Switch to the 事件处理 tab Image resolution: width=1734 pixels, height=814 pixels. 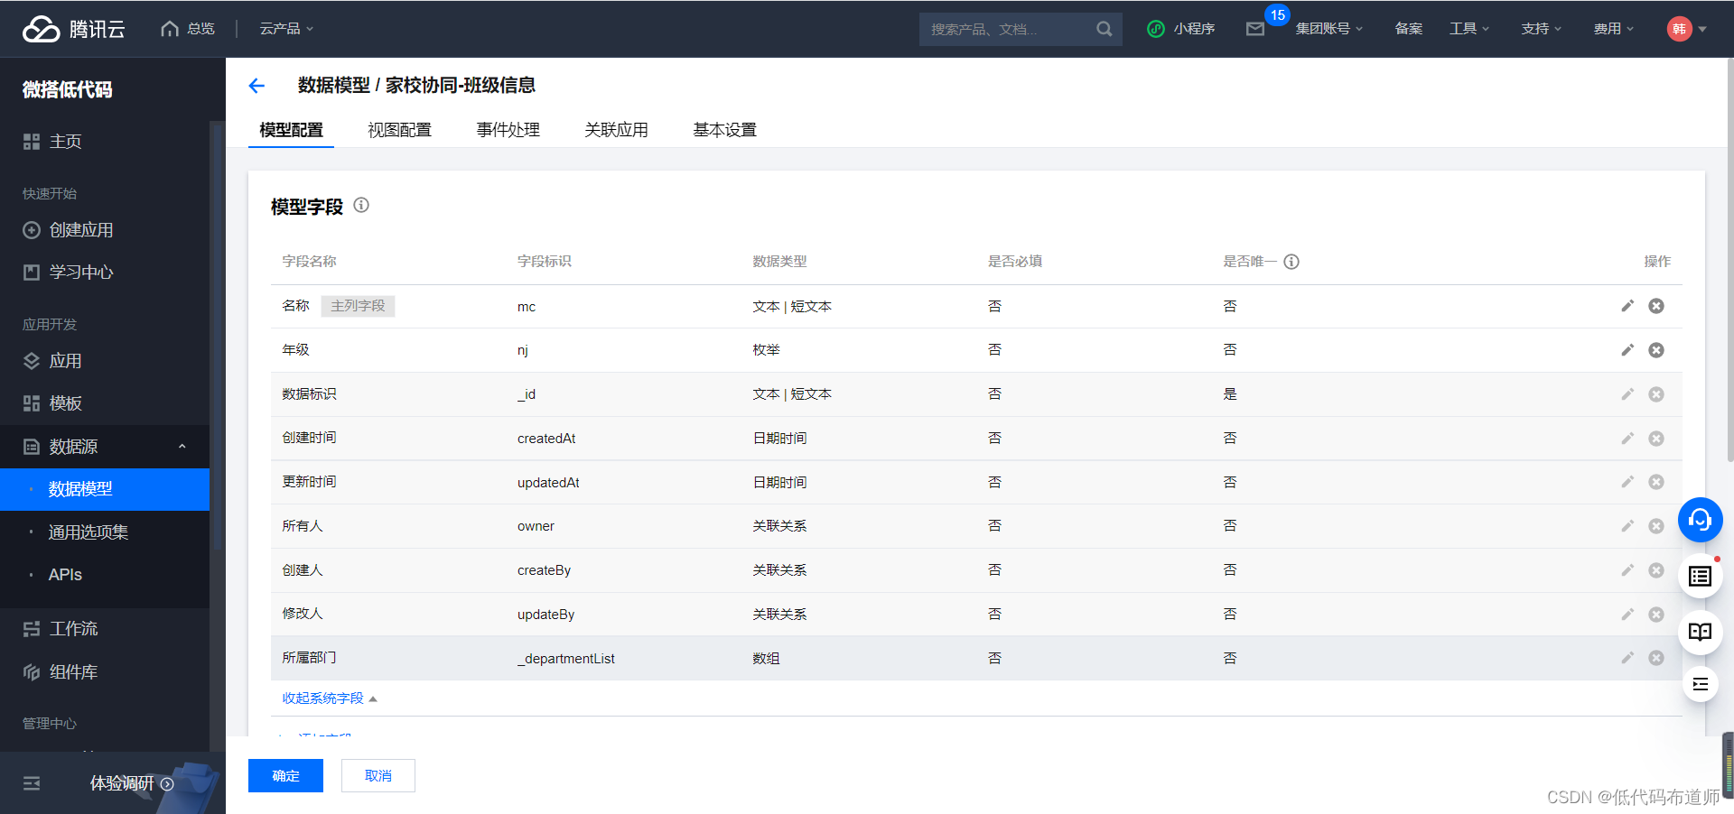pyautogui.click(x=508, y=130)
